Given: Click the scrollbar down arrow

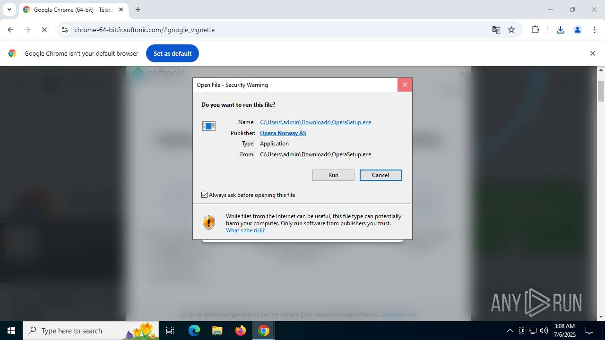Looking at the screenshot, I should point(601,317).
